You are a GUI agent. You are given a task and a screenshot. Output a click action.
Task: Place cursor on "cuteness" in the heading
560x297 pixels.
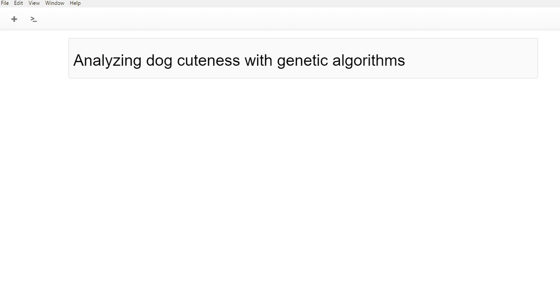208,60
